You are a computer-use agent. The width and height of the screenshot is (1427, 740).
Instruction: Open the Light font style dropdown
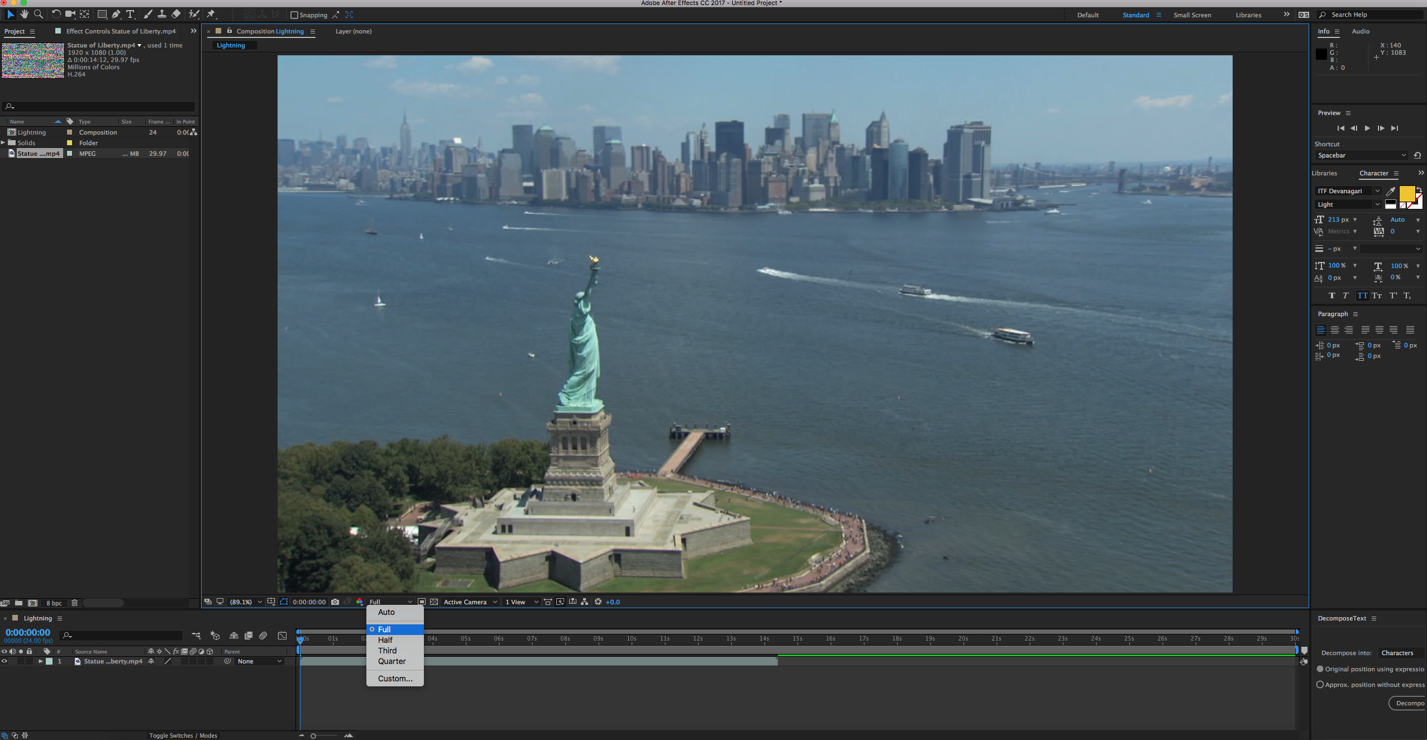tap(1348, 204)
